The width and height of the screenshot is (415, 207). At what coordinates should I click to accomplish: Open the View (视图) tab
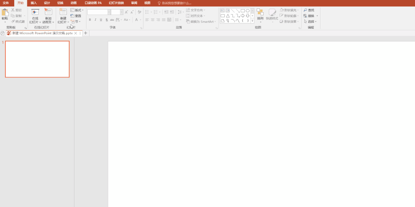[x=148, y=3]
